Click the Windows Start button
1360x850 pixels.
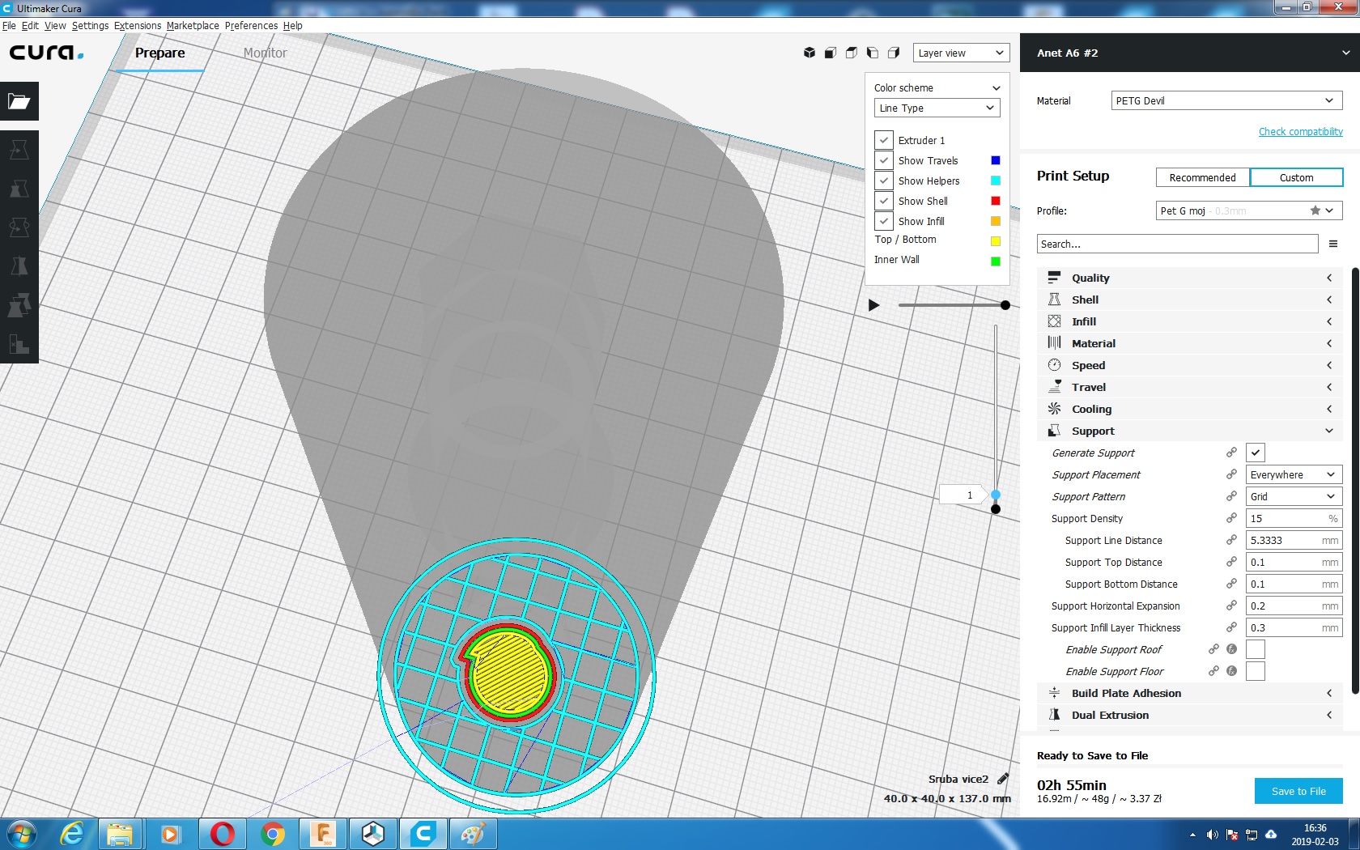coord(20,833)
